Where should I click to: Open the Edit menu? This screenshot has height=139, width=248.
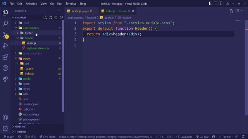click(x=20, y=3)
